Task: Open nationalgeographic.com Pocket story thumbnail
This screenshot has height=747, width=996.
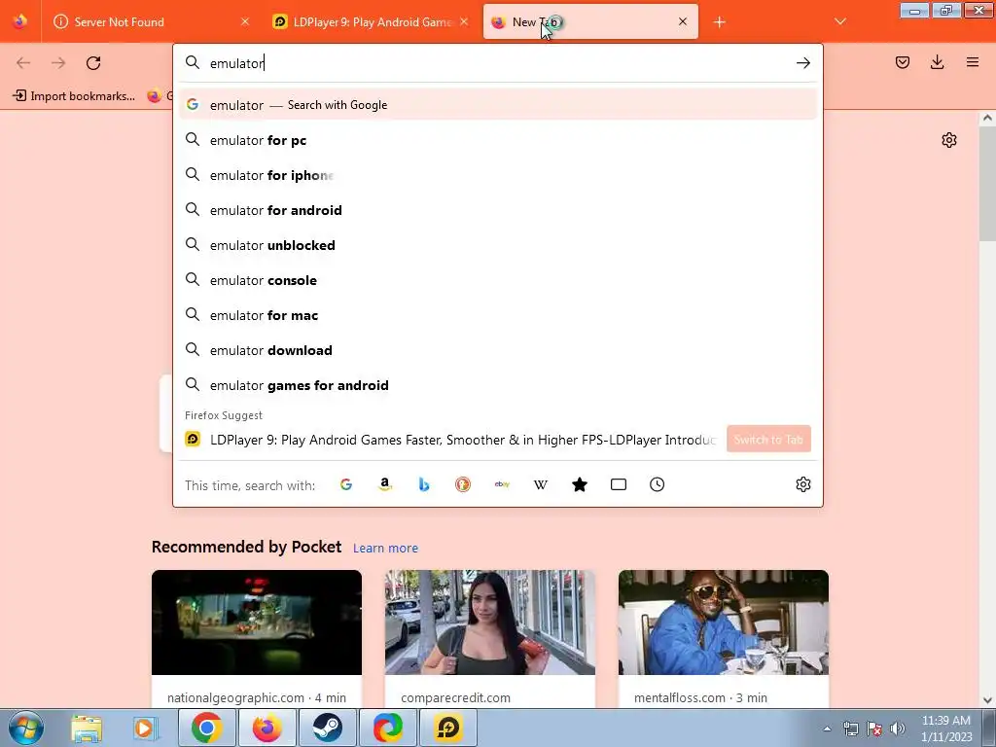Action: point(257,622)
